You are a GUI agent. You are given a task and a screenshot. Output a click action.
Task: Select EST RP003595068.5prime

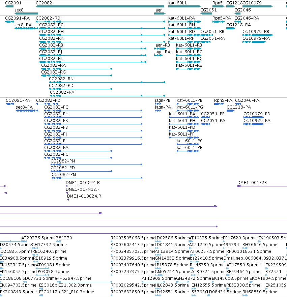point(133,238)
